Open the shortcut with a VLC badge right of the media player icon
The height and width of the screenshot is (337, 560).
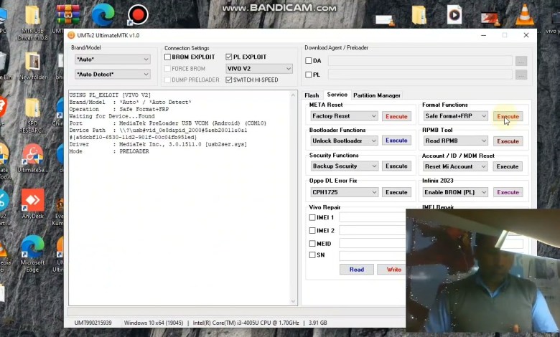pos(490,19)
